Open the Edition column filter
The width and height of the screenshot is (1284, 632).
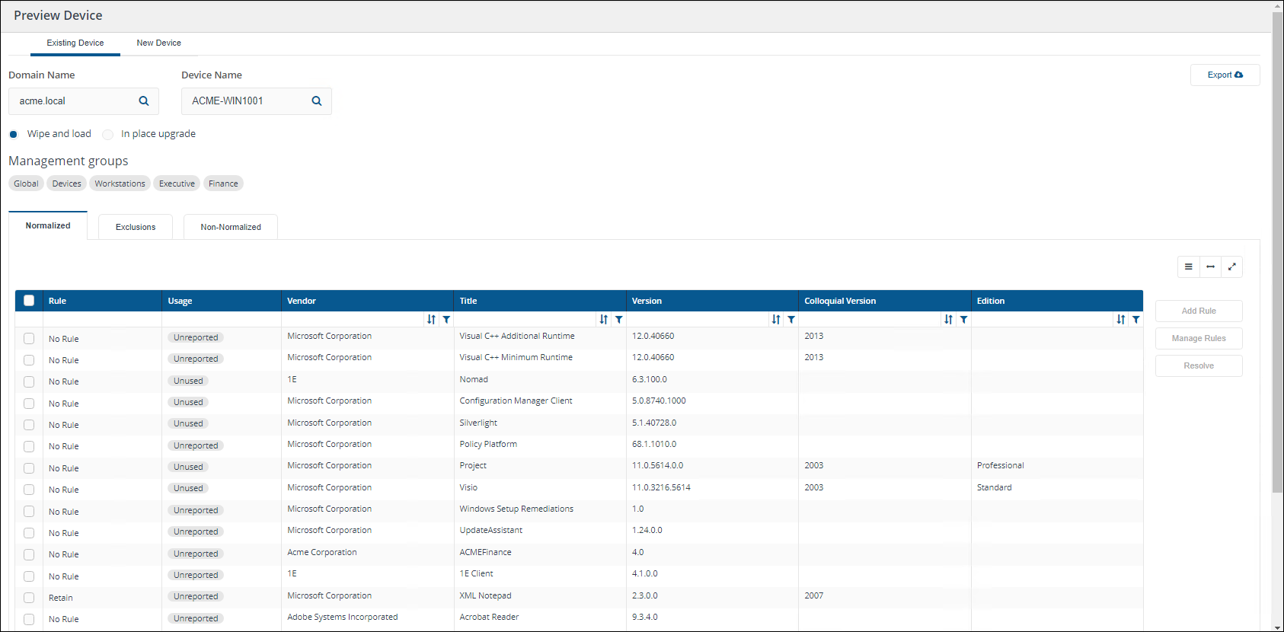1136,320
